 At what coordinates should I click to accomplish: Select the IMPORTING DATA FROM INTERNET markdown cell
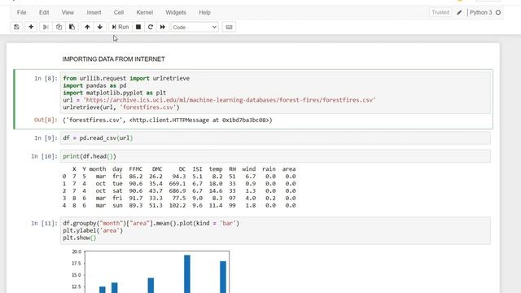tap(114, 59)
